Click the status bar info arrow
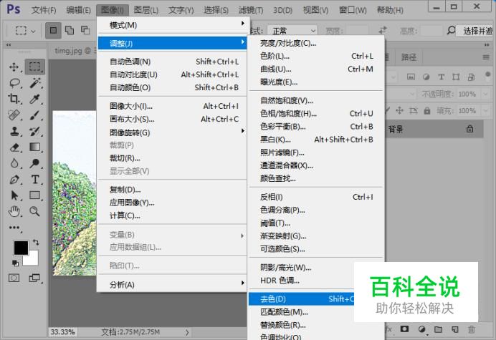This screenshot has width=496, height=340. [187, 332]
